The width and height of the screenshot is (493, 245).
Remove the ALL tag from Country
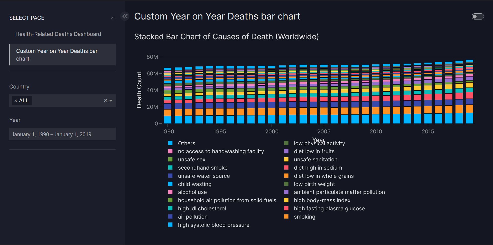coord(16,101)
